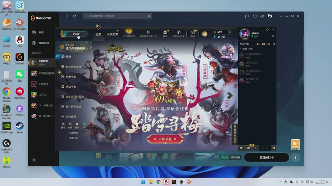Click the plus button beside 352 currency
This screenshot has height=186, width=332.
click(229, 32)
